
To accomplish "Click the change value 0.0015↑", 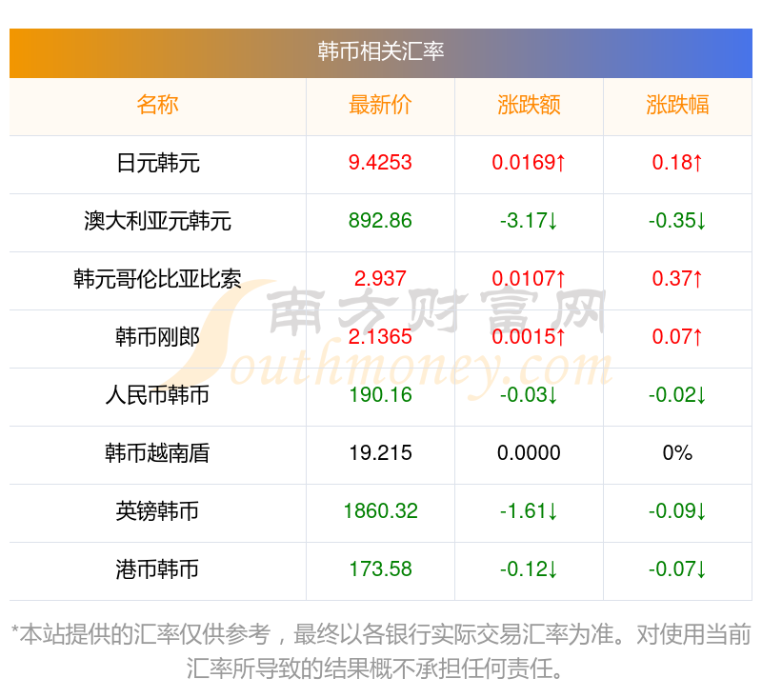I will tap(529, 337).
